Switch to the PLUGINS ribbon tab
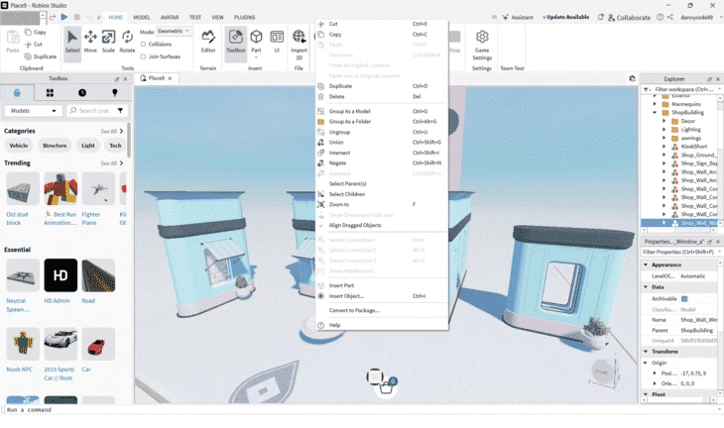Viewport: 724px width, 428px height. tap(244, 17)
